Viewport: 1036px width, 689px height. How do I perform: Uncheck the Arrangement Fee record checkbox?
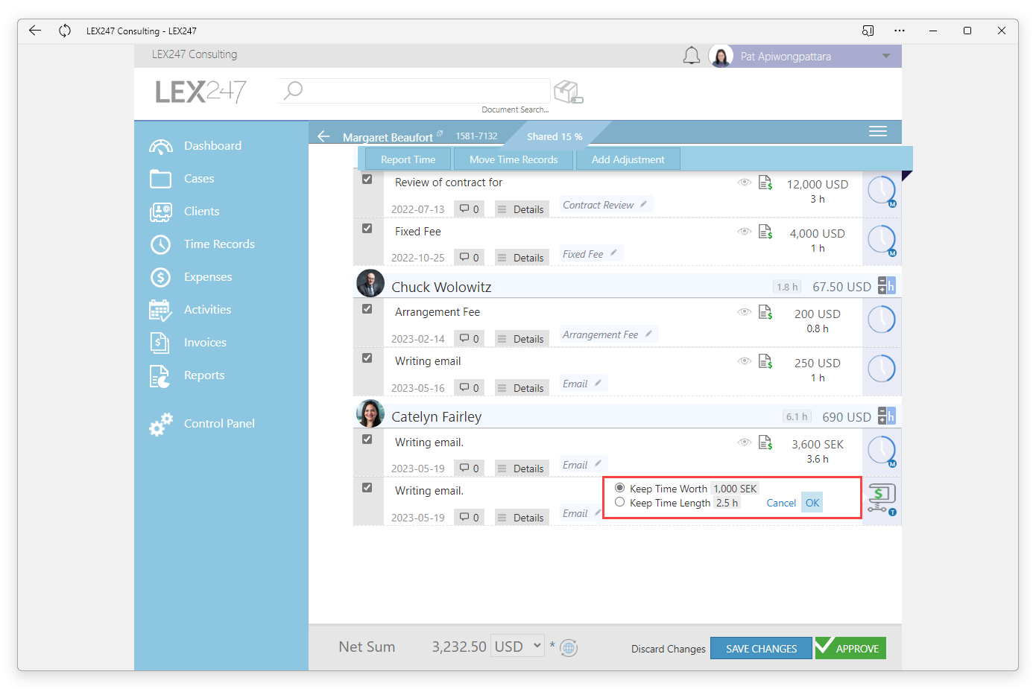click(x=367, y=309)
